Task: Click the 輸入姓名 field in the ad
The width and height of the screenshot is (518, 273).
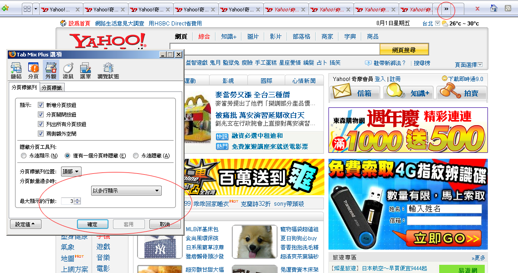Action: coord(444,209)
